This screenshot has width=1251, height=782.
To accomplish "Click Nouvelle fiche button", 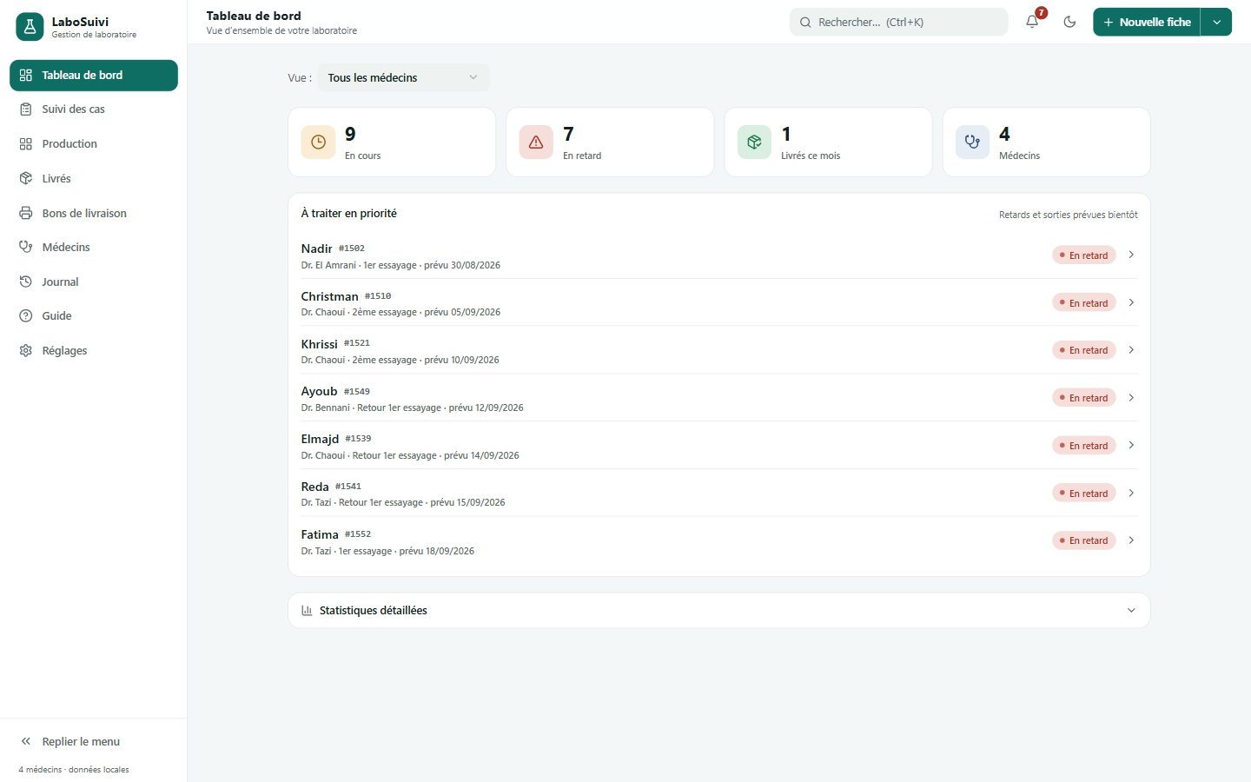I will click(1147, 22).
